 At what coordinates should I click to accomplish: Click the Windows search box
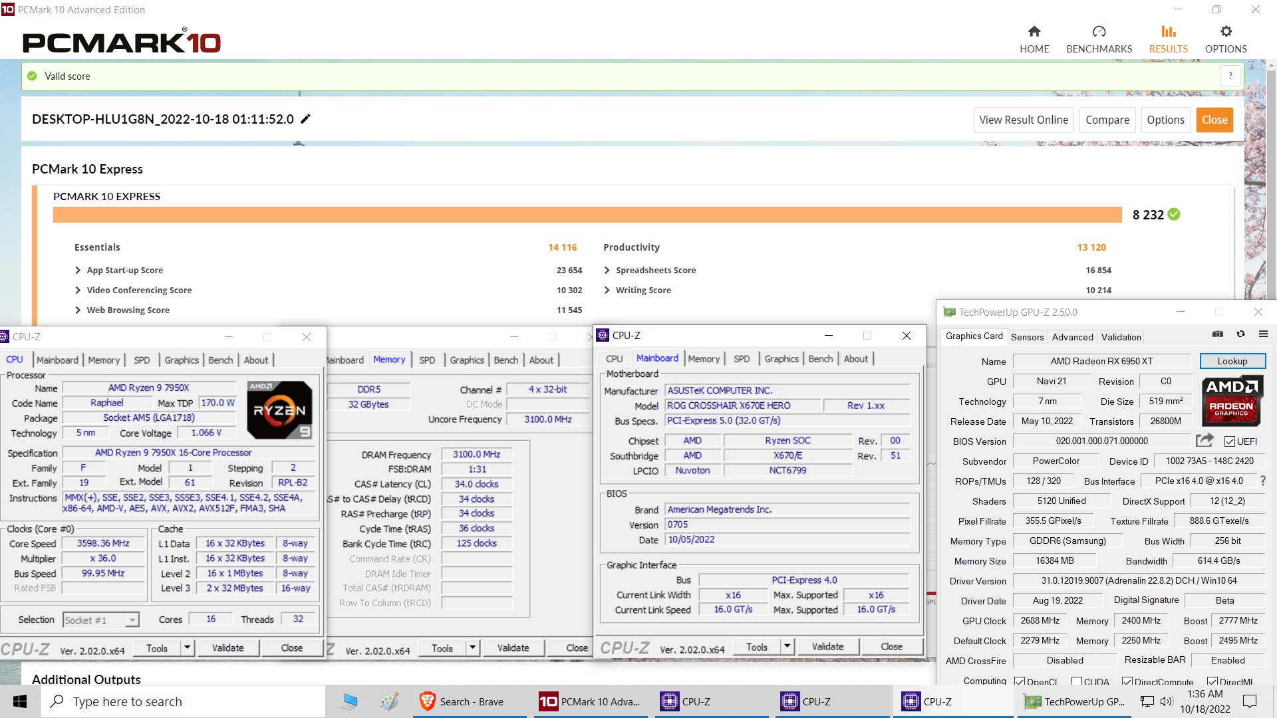click(x=183, y=701)
